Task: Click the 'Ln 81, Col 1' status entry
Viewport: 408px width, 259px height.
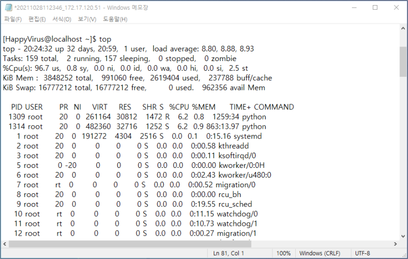Action: click(x=228, y=253)
